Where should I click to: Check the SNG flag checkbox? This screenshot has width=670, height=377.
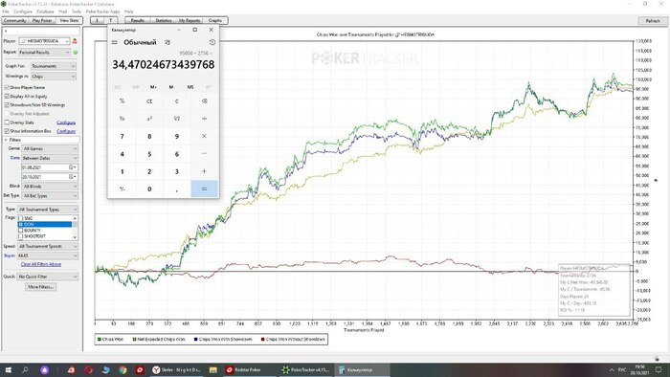click(x=20, y=218)
